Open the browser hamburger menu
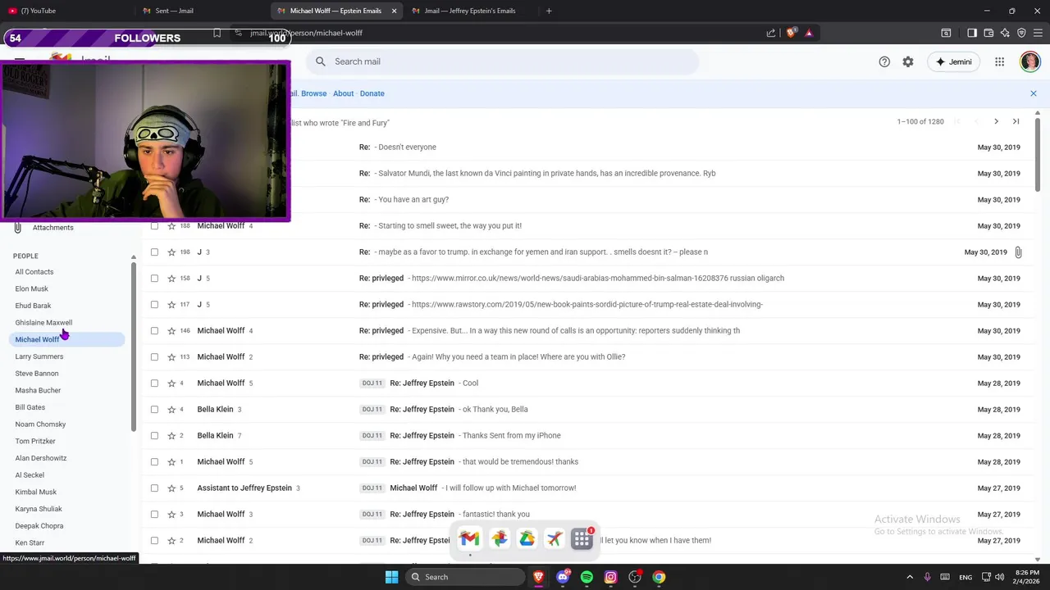 tap(1038, 33)
